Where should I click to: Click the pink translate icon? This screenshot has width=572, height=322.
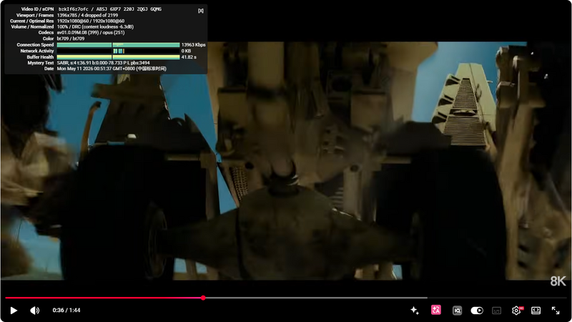tap(436, 310)
